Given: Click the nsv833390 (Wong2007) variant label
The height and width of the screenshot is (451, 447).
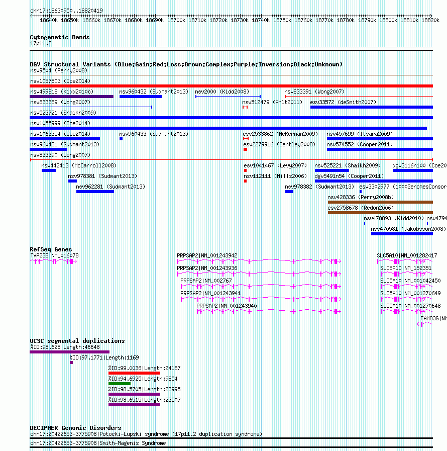Looking at the screenshot, I should 60,155.
